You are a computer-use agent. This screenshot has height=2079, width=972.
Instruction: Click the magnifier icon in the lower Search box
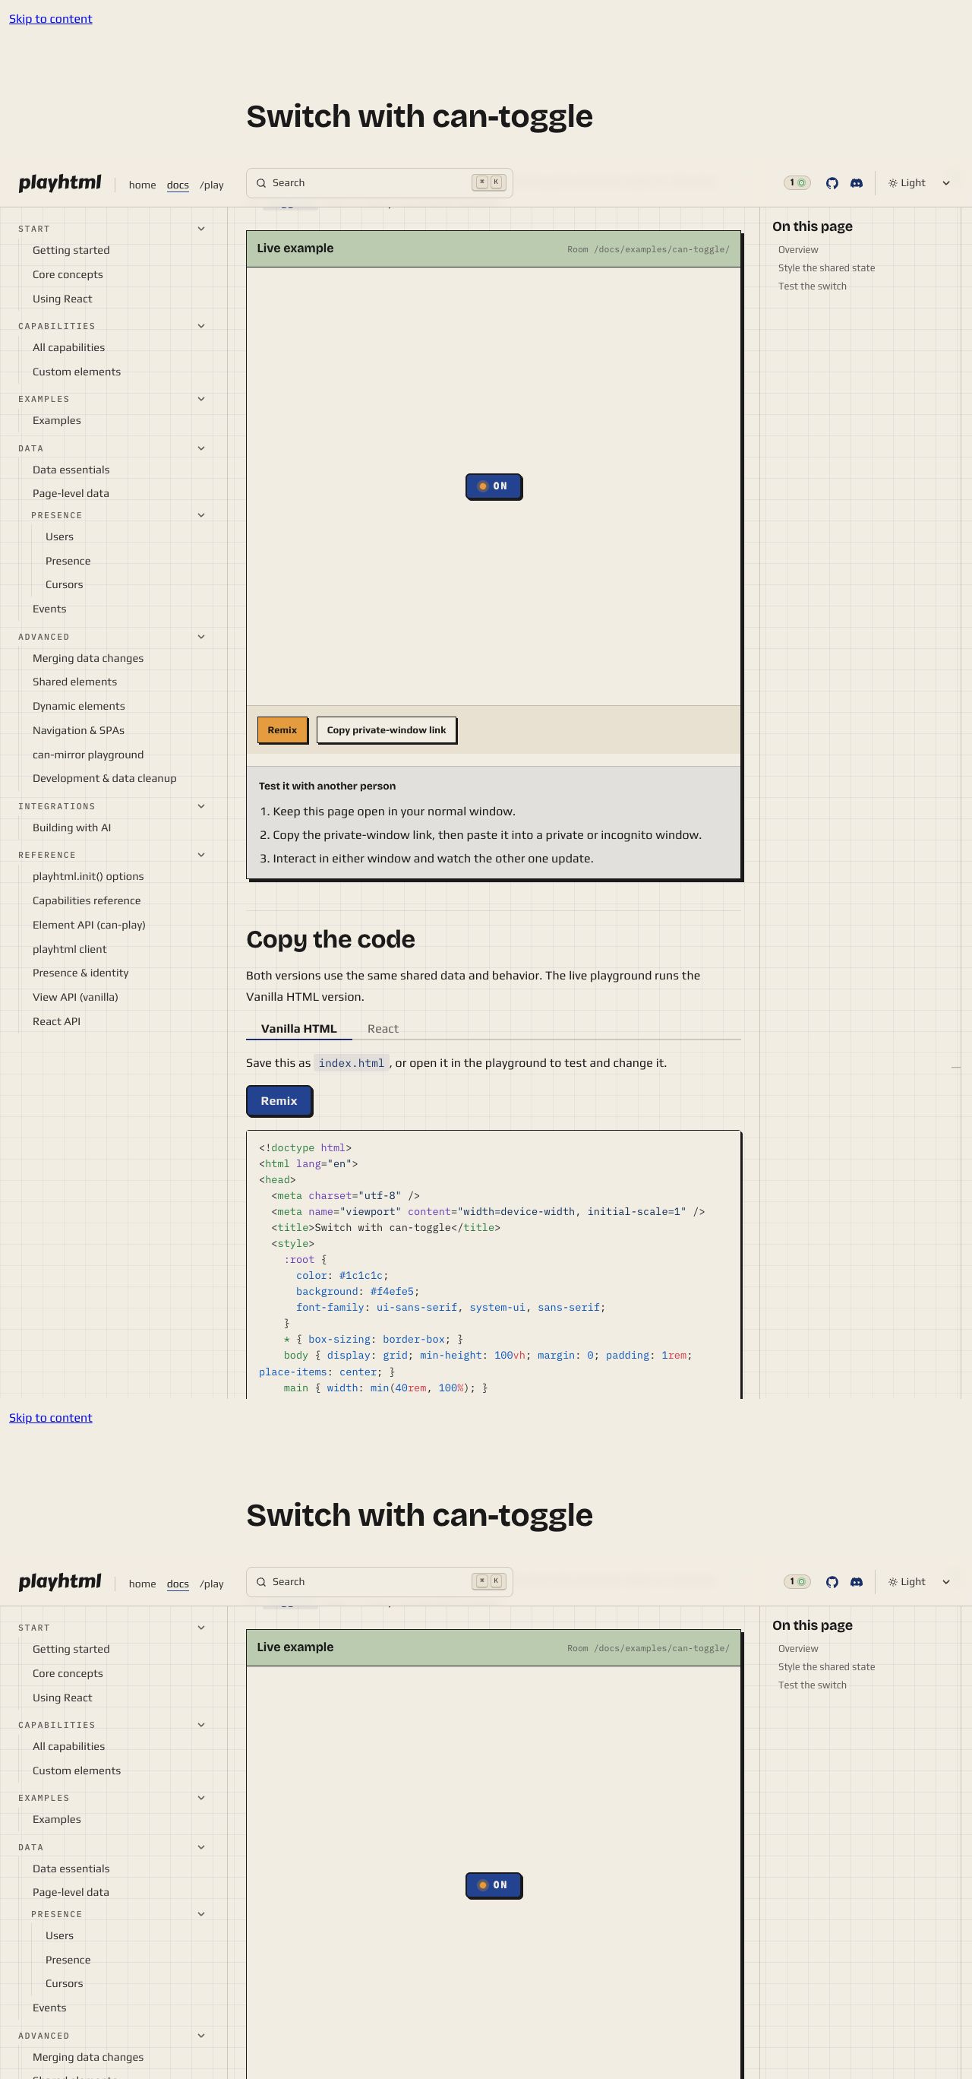coord(261,1582)
